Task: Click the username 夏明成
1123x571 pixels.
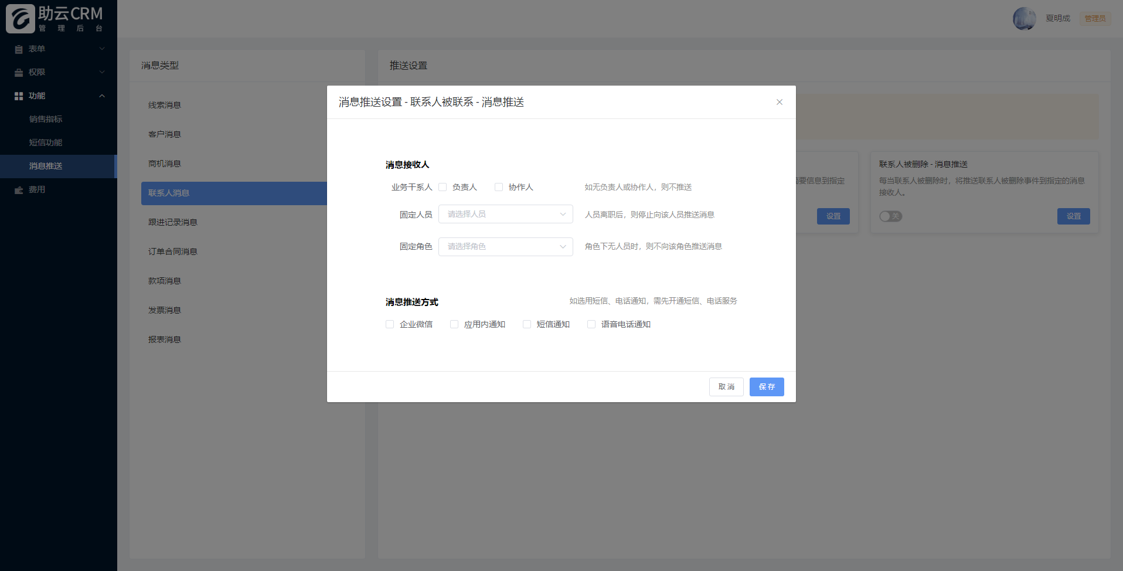Action: click(x=1058, y=19)
